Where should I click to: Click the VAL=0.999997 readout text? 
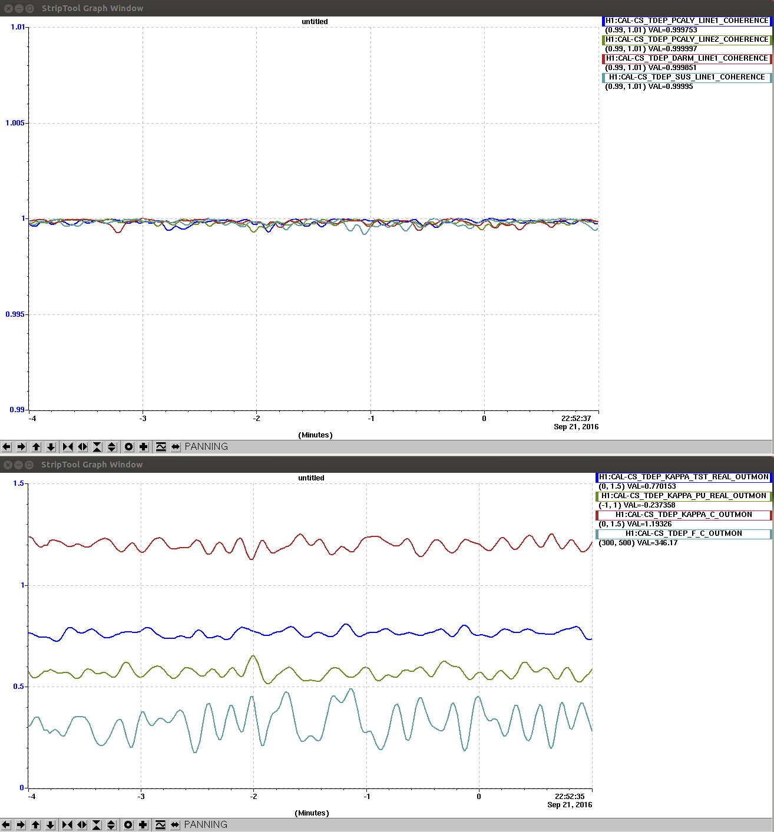(x=673, y=49)
